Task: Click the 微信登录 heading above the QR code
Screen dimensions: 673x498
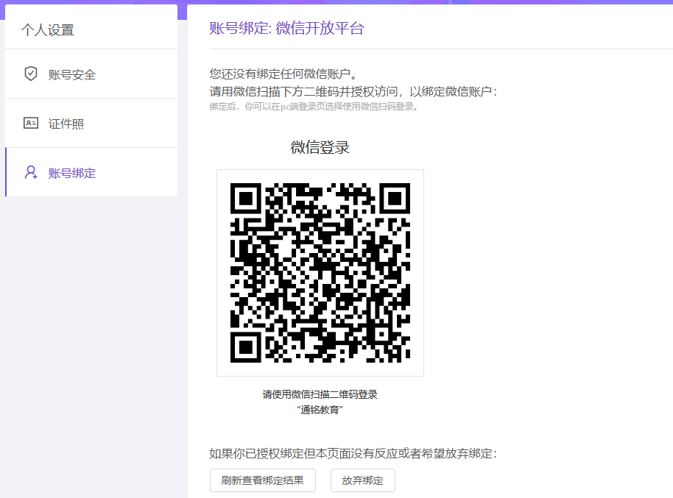Action: [x=320, y=147]
